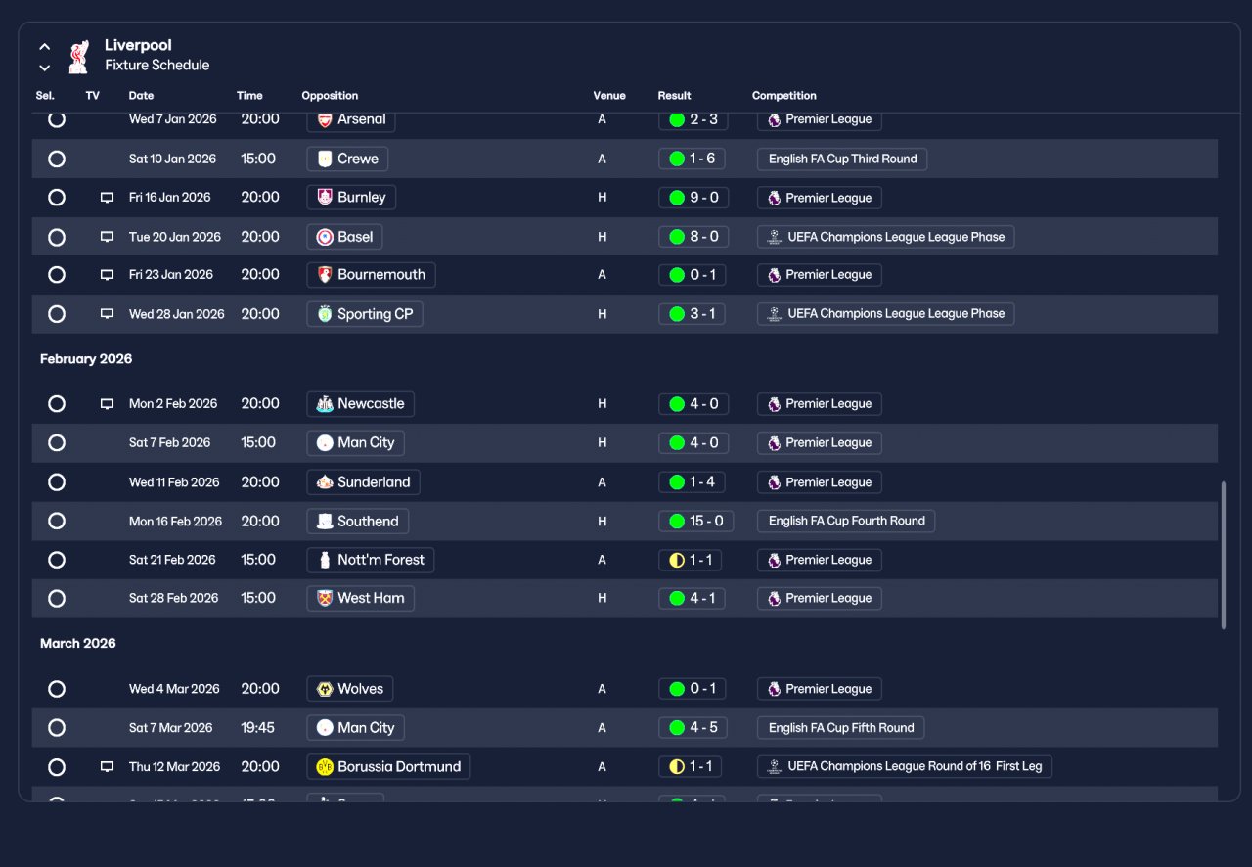Sort by the Opposition column header

click(x=330, y=96)
